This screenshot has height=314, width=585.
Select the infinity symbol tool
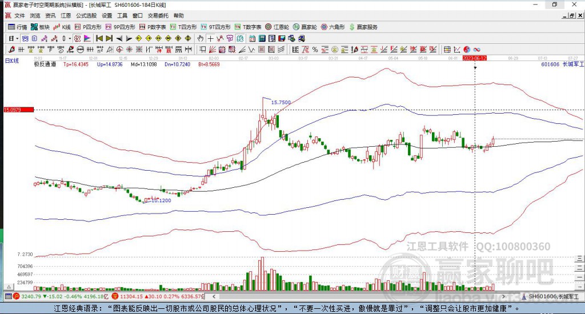[x=476, y=49]
